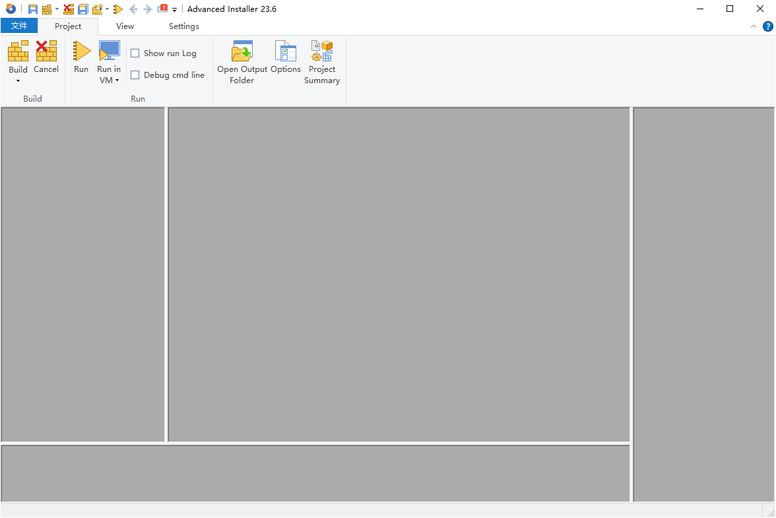Image resolution: width=776 pixels, height=518 pixels.
Task: Save the project using the toolbar save icon
Action: 32,9
